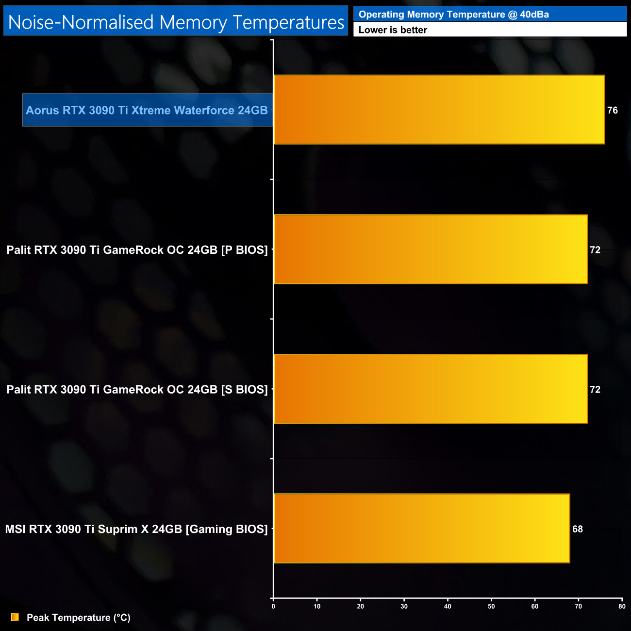This screenshot has height=631, width=631.
Task: Click the x-axis tick label 80
Action: [x=622, y=606]
